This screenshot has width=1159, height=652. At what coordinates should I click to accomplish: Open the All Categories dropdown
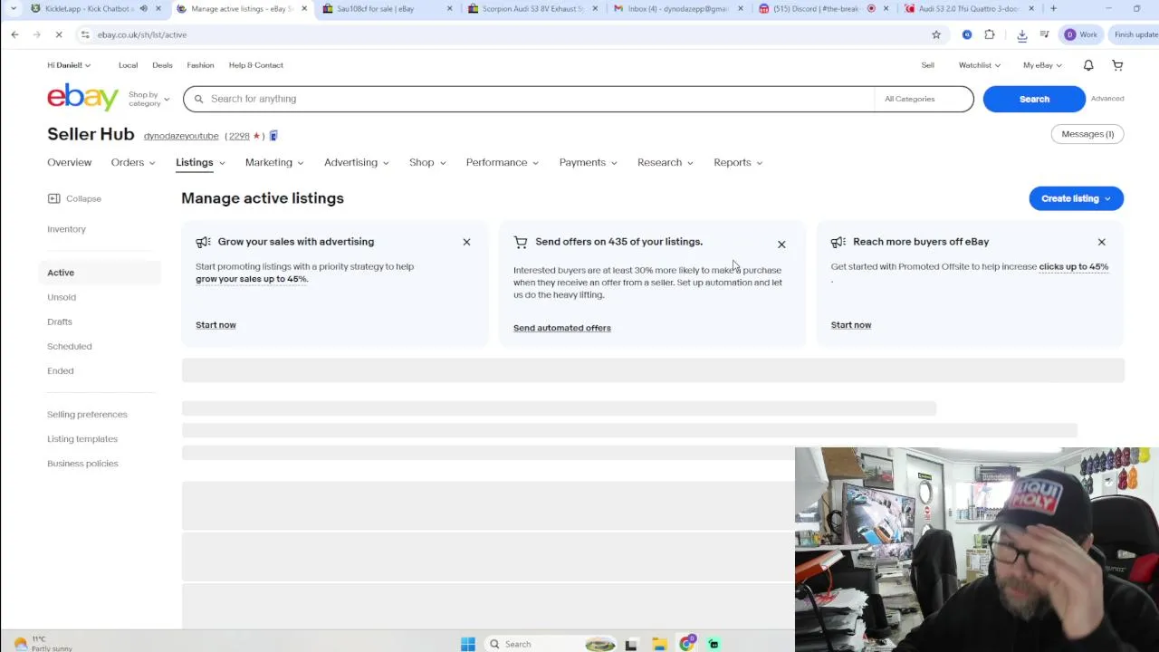(x=924, y=99)
